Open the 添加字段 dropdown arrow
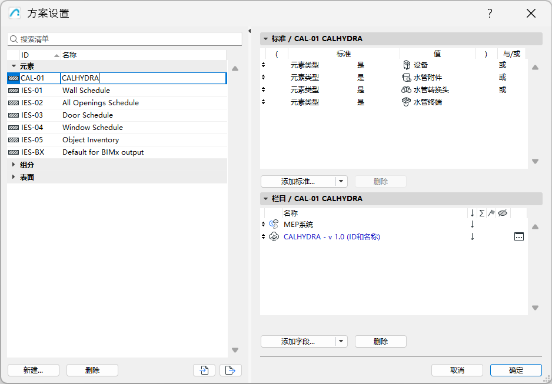 pyautogui.click(x=341, y=341)
